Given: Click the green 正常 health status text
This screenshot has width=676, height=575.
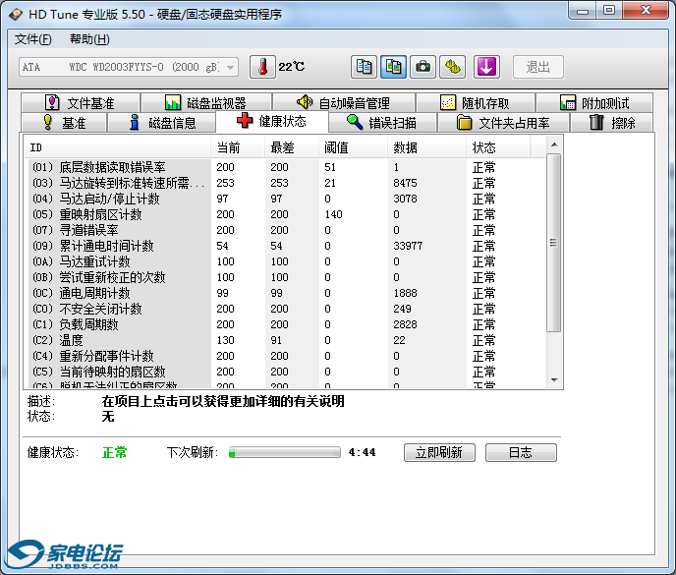Looking at the screenshot, I should [x=115, y=452].
